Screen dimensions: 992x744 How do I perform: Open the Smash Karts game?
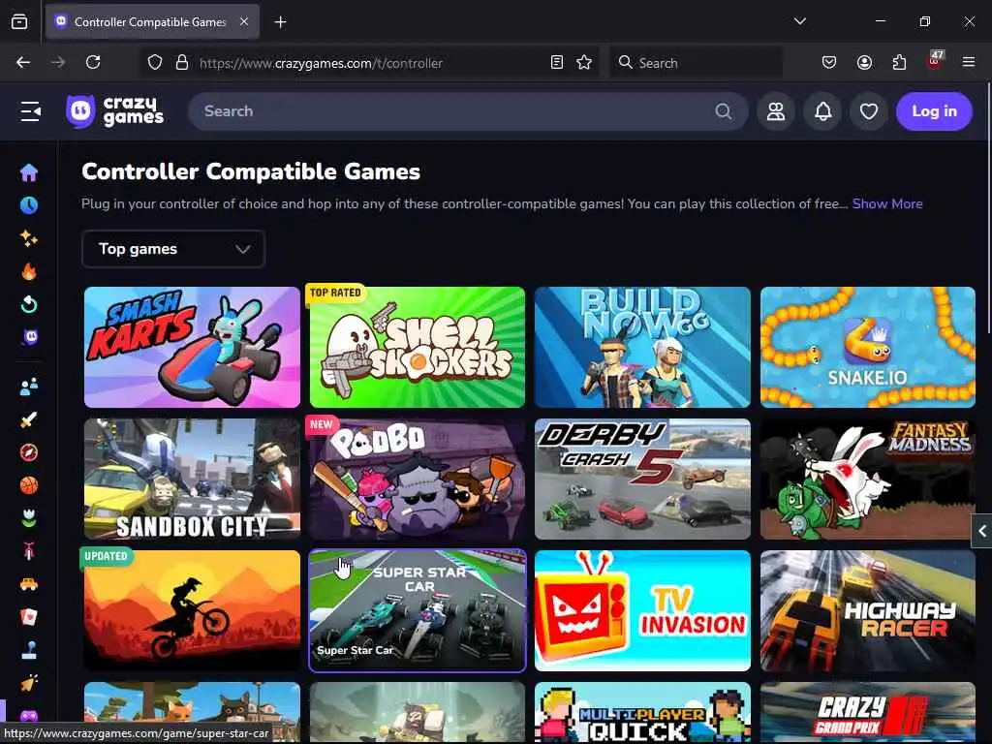(x=193, y=348)
